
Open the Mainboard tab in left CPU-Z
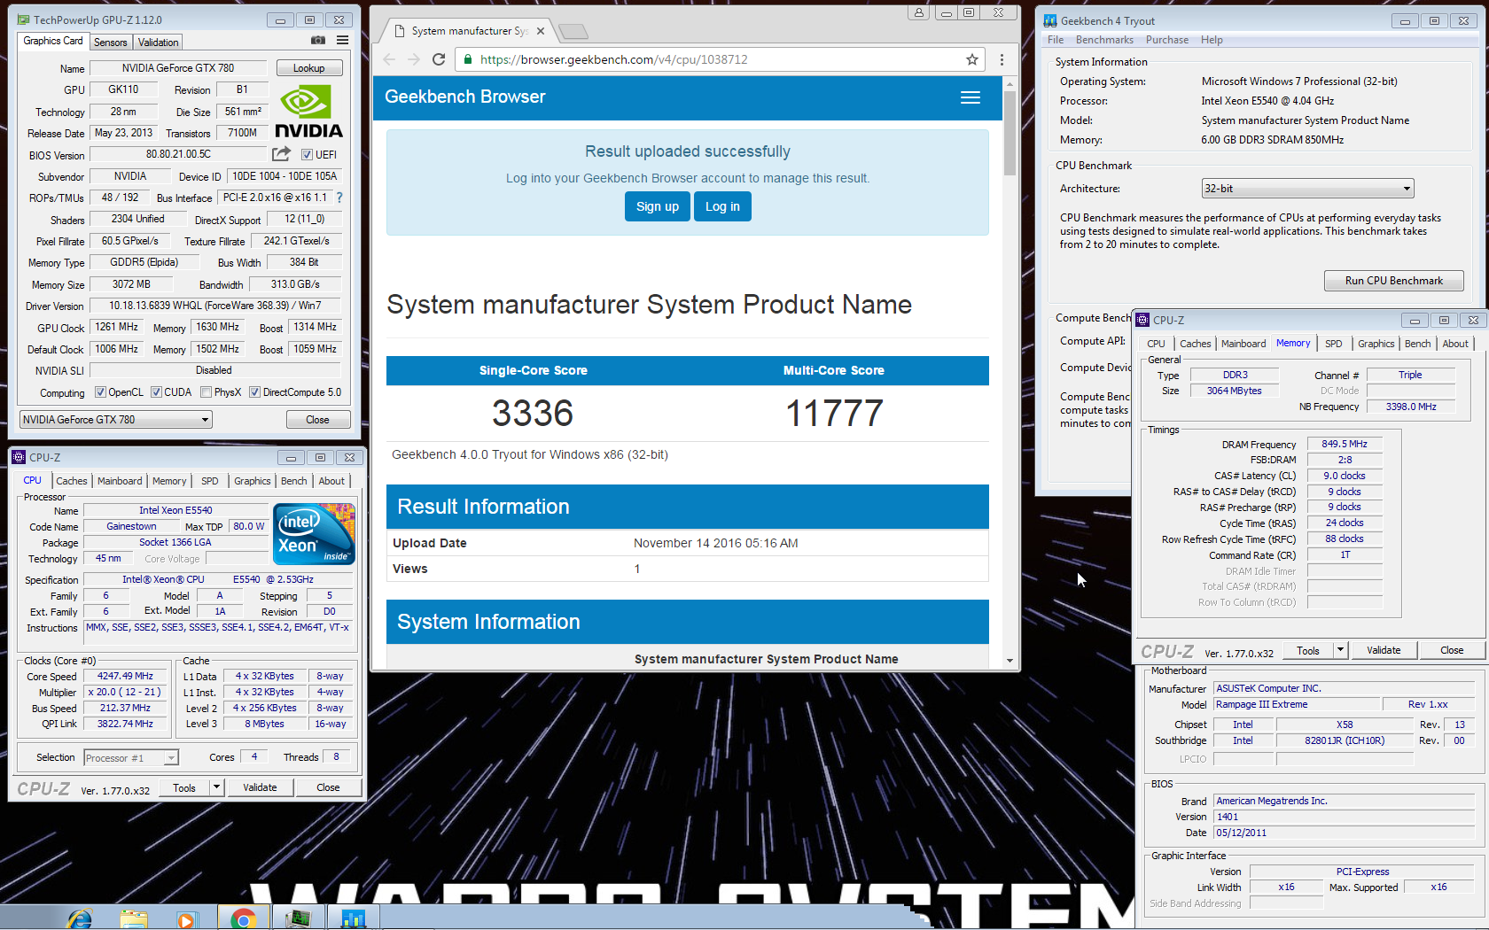(x=120, y=481)
